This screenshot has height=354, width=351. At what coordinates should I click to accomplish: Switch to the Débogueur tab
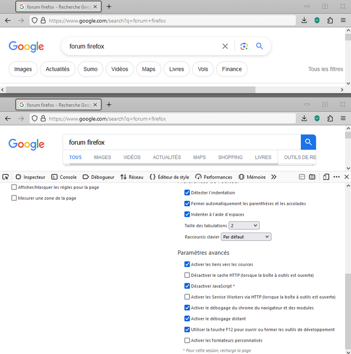click(98, 177)
